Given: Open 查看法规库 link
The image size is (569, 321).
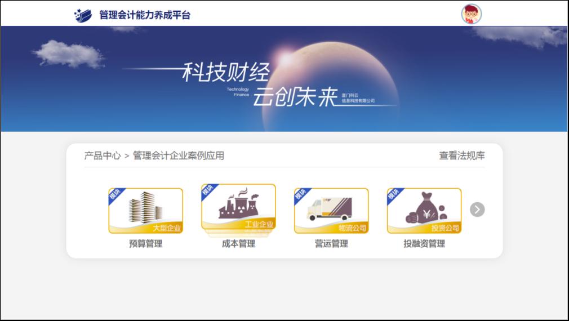Looking at the screenshot, I should tap(461, 155).
